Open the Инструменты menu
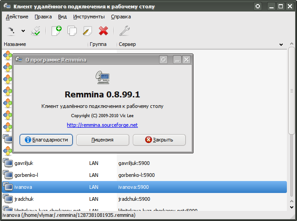297x221 pixels. (x=89, y=17)
